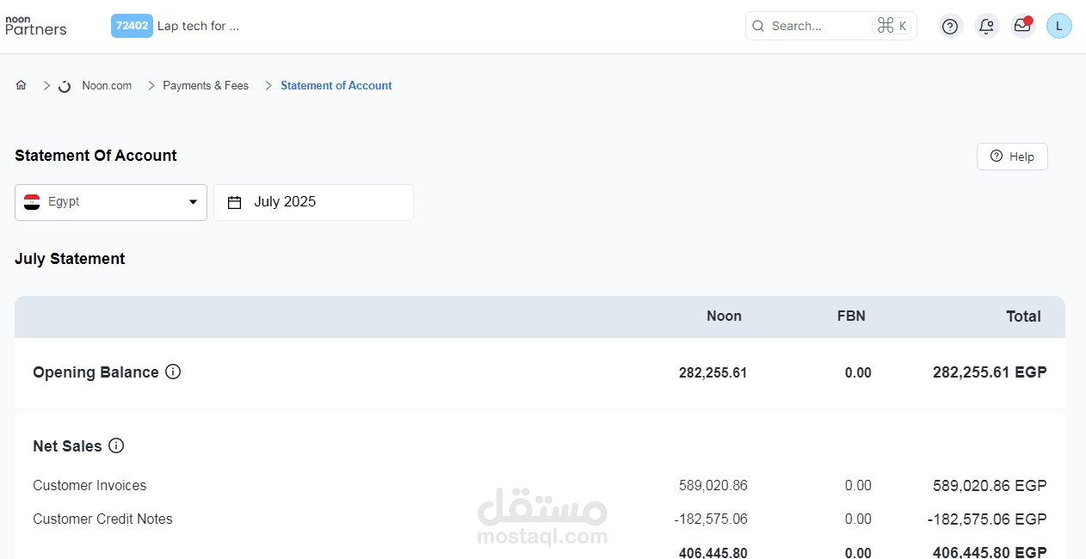Show Opening Balance info tooltip icon

tap(173, 372)
